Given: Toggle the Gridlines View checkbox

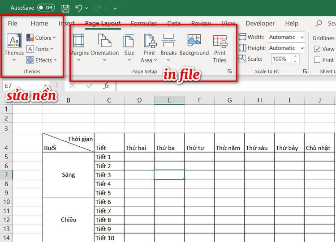Looking at the screenshot, I should [317, 49].
